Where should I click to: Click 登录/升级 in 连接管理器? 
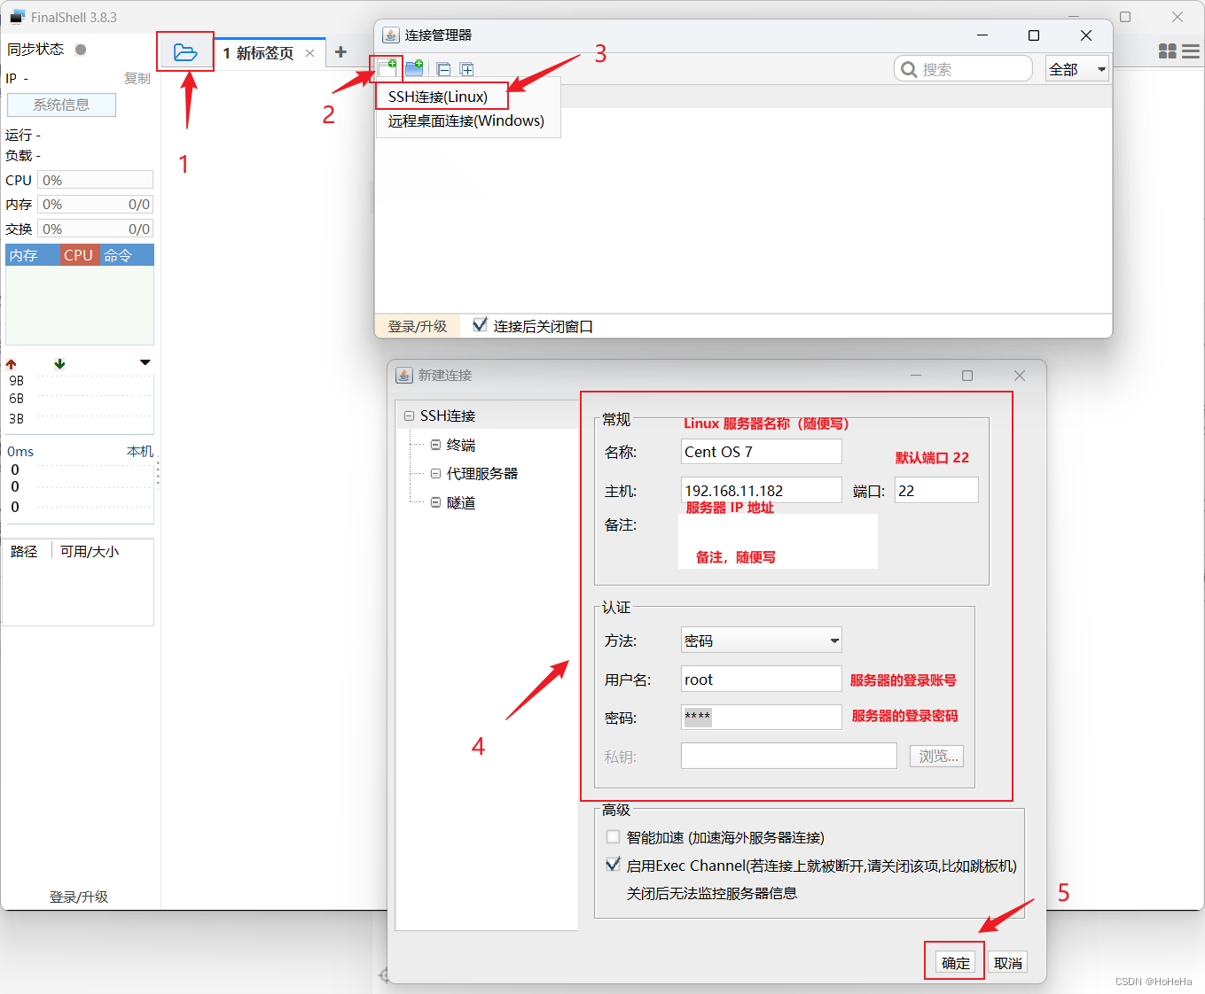point(418,326)
